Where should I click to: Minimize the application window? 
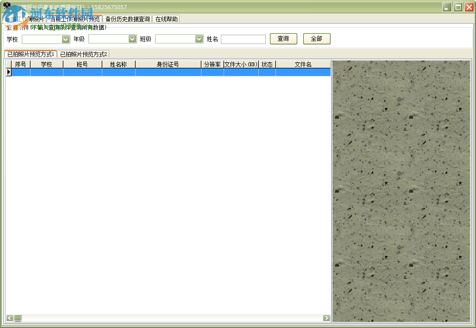click(447, 7)
